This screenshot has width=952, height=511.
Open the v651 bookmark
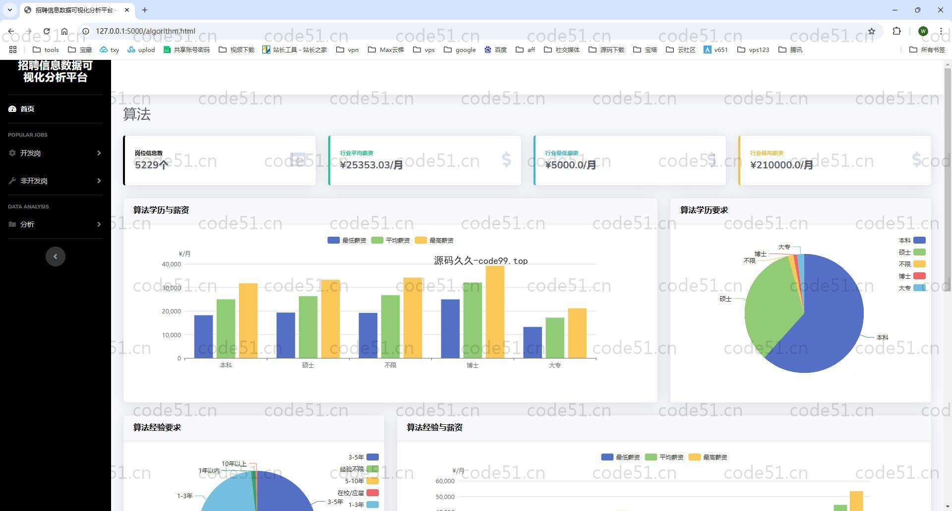715,50
